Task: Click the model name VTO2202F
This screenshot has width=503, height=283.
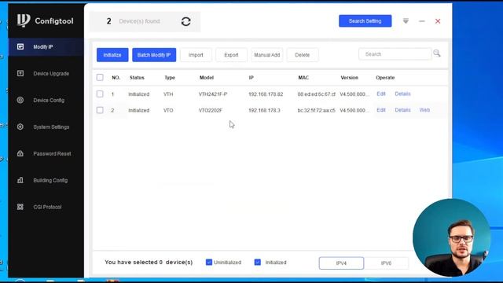Action: click(x=211, y=110)
